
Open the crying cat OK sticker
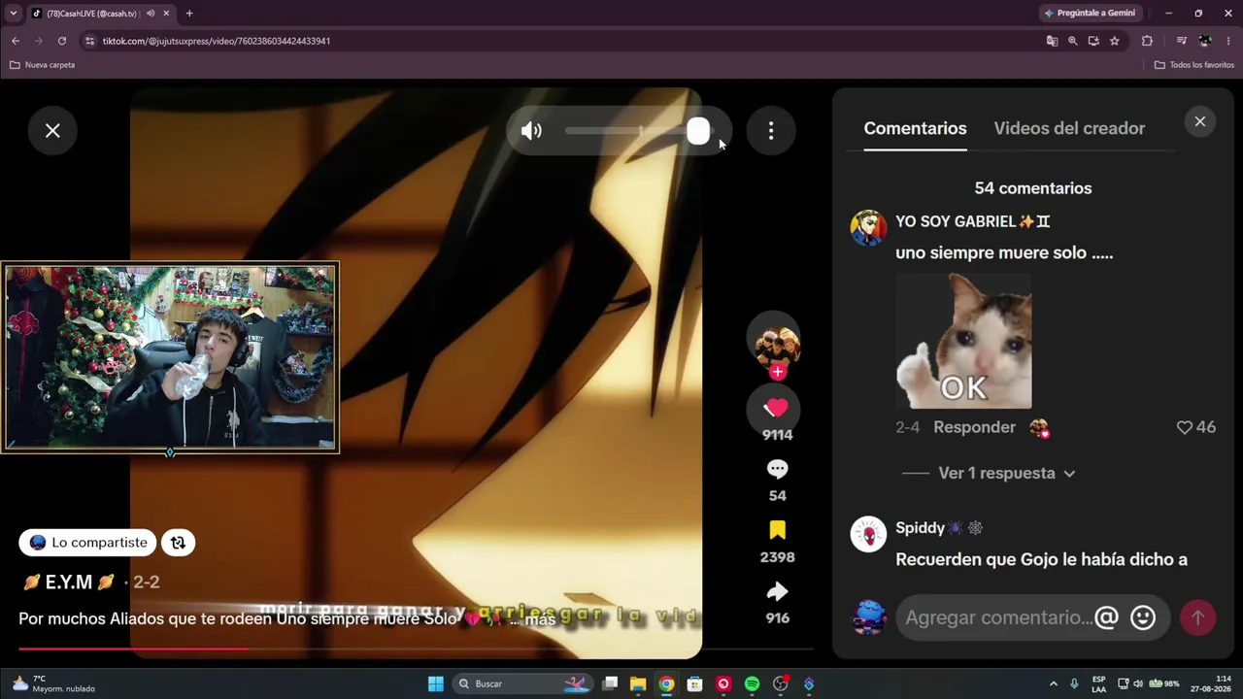(963, 341)
